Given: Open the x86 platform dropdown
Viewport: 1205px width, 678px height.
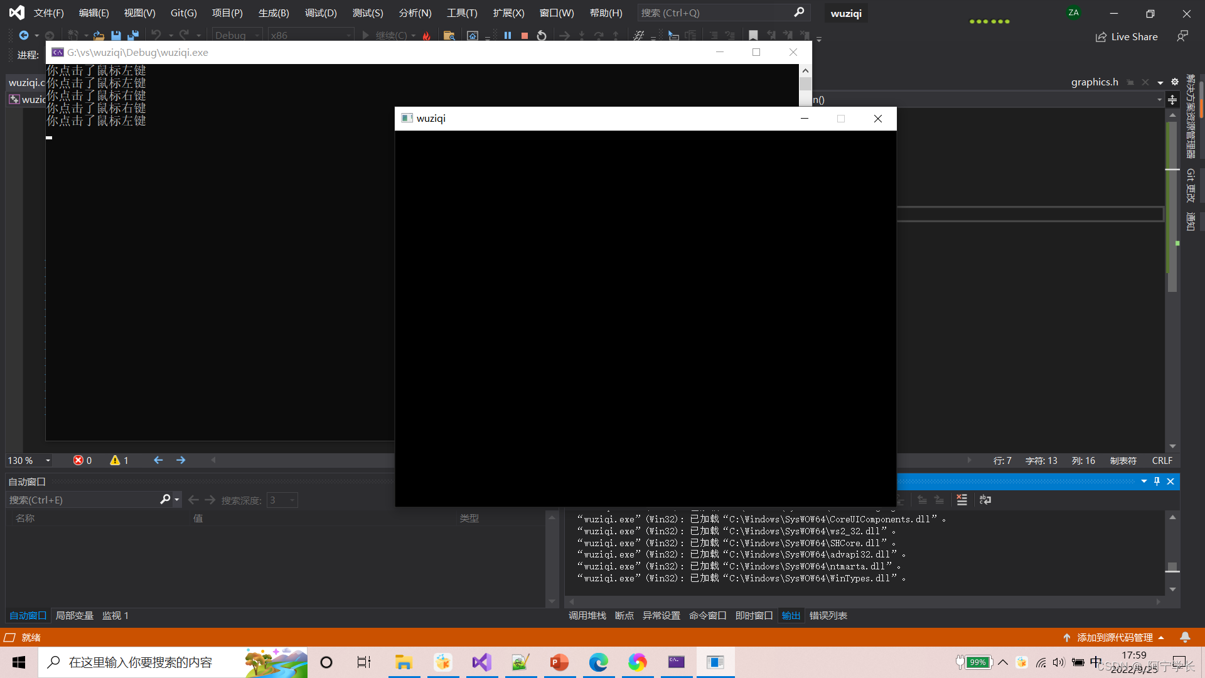Looking at the screenshot, I should pyautogui.click(x=311, y=36).
